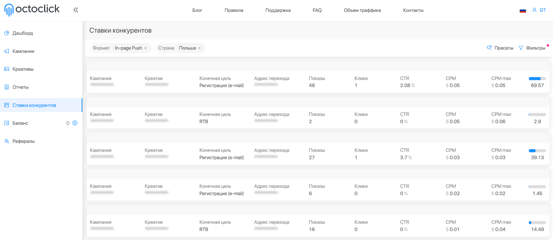Click Показы value 16
The height and width of the screenshot is (240, 553).
tap(312, 229)
